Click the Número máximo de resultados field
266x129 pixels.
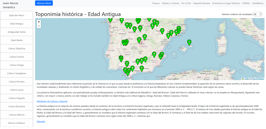click(x=256, y=14)
